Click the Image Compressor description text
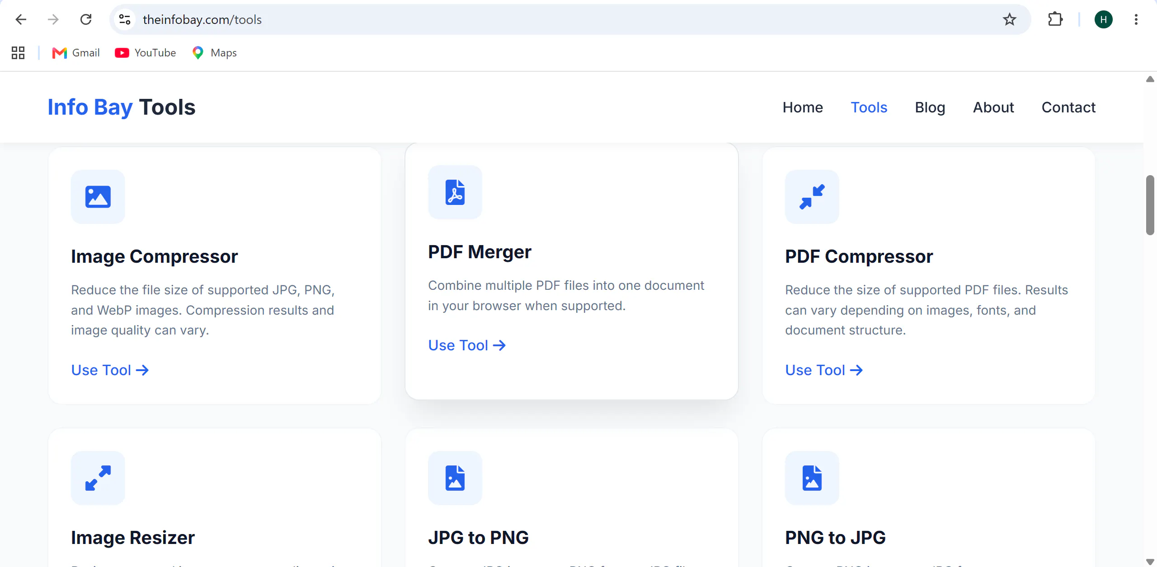Image resolution: width=1157 pixels, height=567 pixels. [203, 310]
